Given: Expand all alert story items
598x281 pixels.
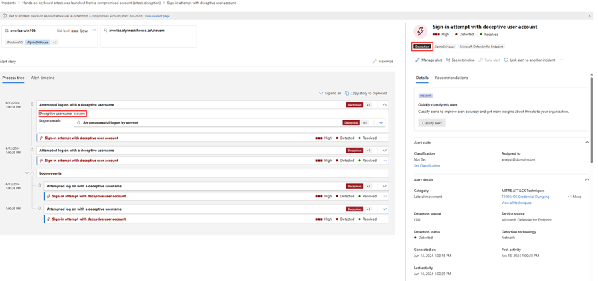Looking at the screenshot, I should coord(330,94).
